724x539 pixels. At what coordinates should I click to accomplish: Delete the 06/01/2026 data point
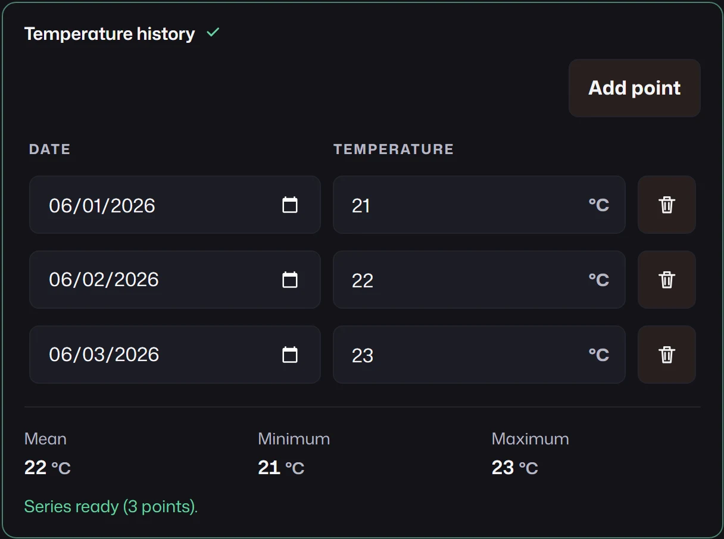(667, 205)
